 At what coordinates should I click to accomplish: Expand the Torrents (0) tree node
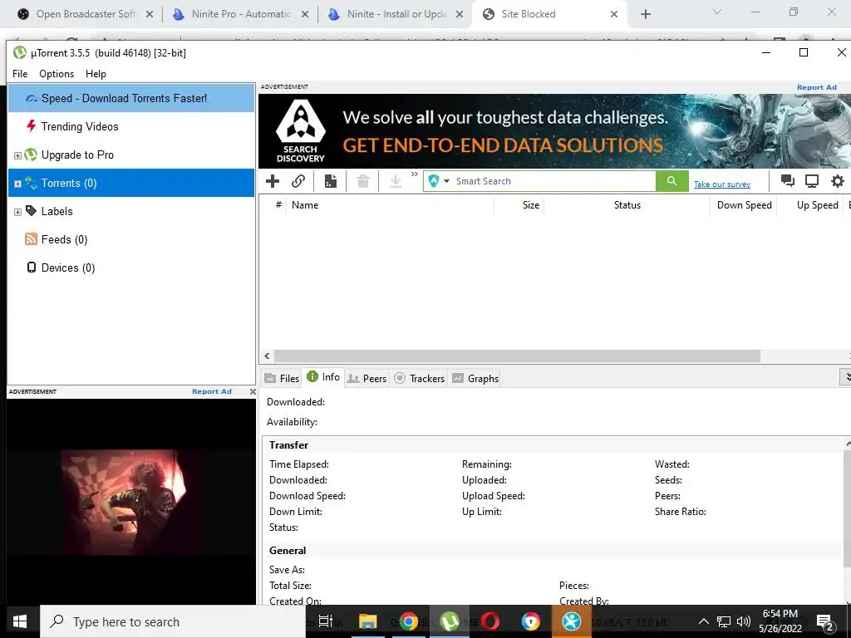(17, 184)
